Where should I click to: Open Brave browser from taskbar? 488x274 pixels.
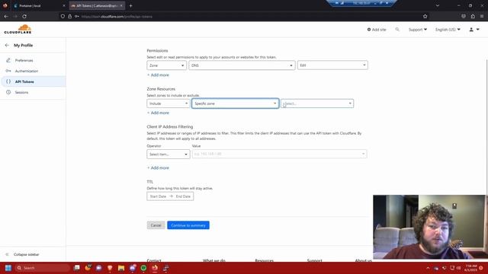click(x=110, y=268)
